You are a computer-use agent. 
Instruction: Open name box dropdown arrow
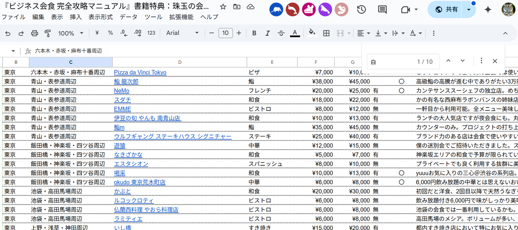pyautogui.click(x=13, y=51)
